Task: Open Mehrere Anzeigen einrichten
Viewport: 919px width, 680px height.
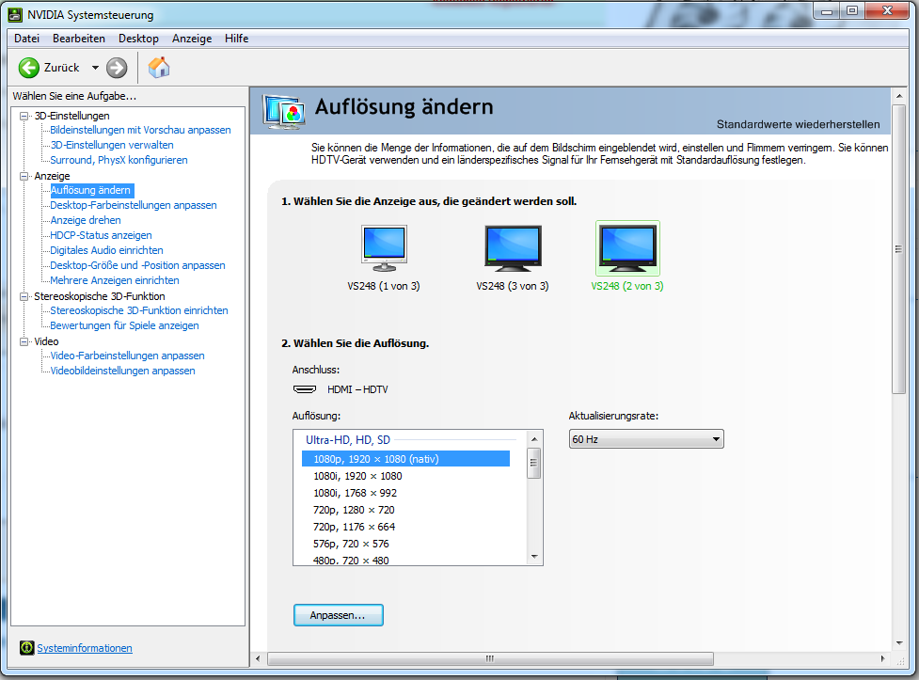Action: click(115, 280)
